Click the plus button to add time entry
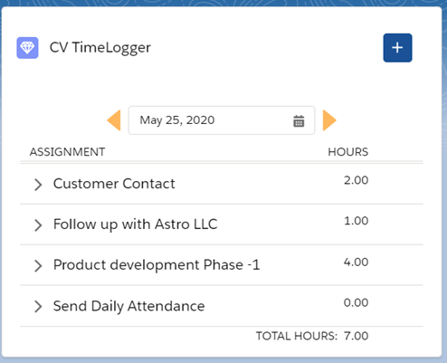 click(x=397, y=48)
